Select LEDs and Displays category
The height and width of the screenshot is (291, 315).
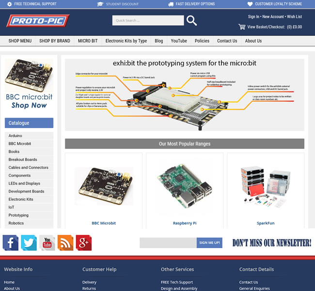24,183
